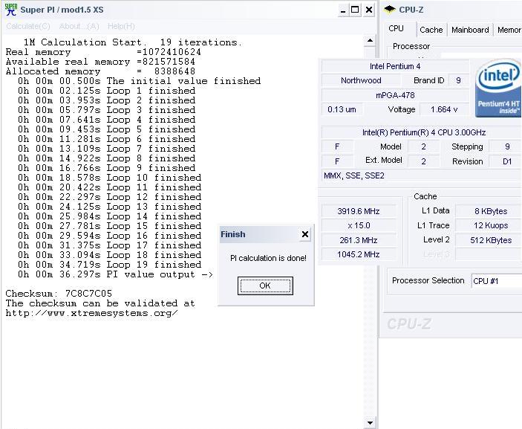522x429 pixels.
Task: Click the 'Loop 10 finished' line
Action: pyautogui.click(x=110, y=178)
